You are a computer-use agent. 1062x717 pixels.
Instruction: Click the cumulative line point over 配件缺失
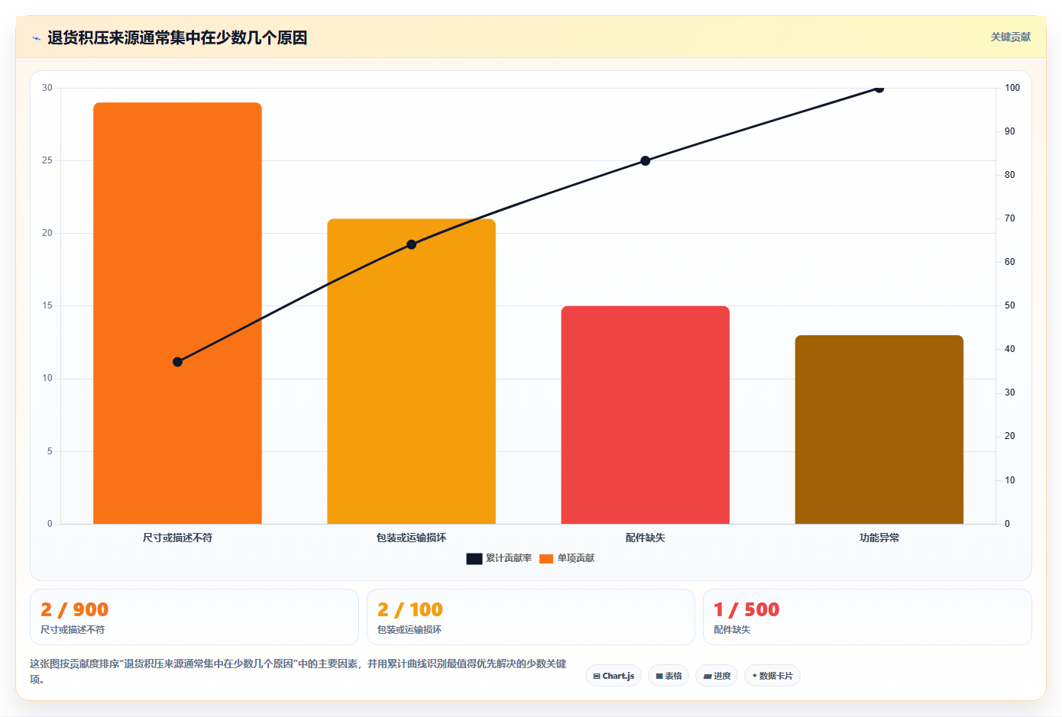pyautogui.click(x=645, y=161)
